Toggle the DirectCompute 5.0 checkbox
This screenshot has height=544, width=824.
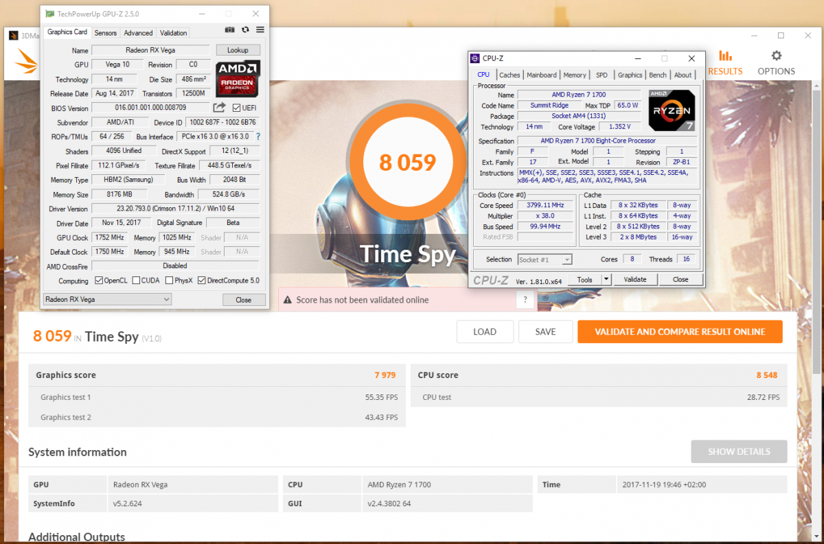coord(202,281)
